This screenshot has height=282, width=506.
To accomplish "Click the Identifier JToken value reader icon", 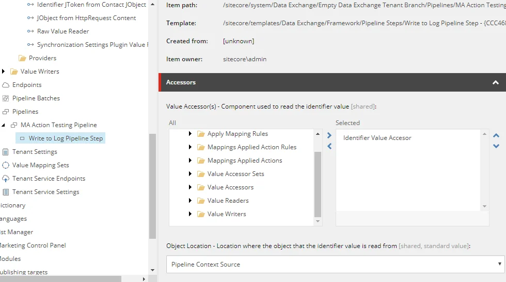I will (x=30, y=5).
